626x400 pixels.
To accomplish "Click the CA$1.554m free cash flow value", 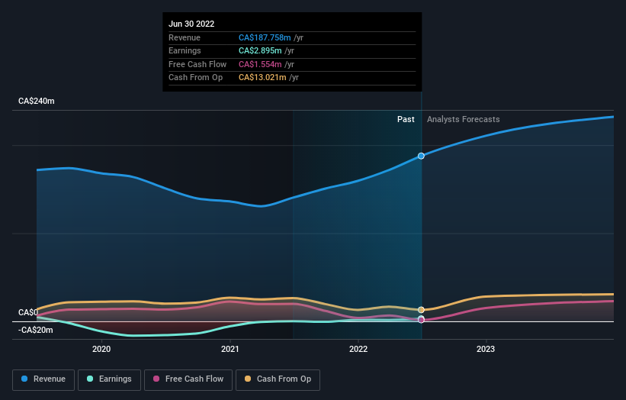I will coord(260,64).
